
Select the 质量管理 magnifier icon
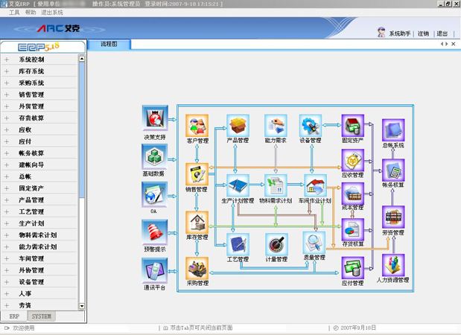click(x=314, y=243)
